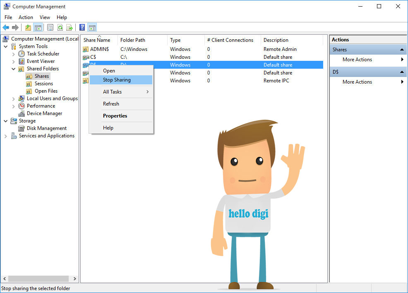This screenshot has width=408, height=293.
Task: Click the tree pane scroll right arrow
Action: 74,279
